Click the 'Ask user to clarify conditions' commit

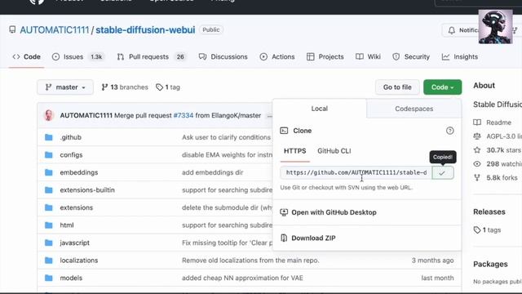tap(227, 137)
